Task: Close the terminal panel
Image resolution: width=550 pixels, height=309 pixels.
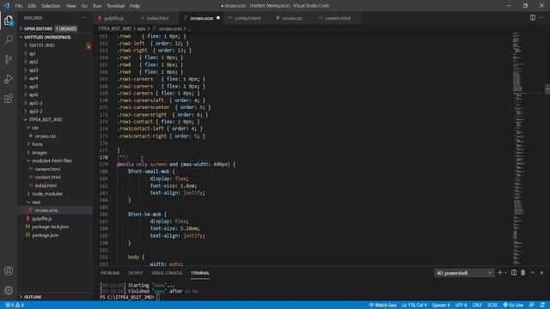Action: click(x=541, y=273)
